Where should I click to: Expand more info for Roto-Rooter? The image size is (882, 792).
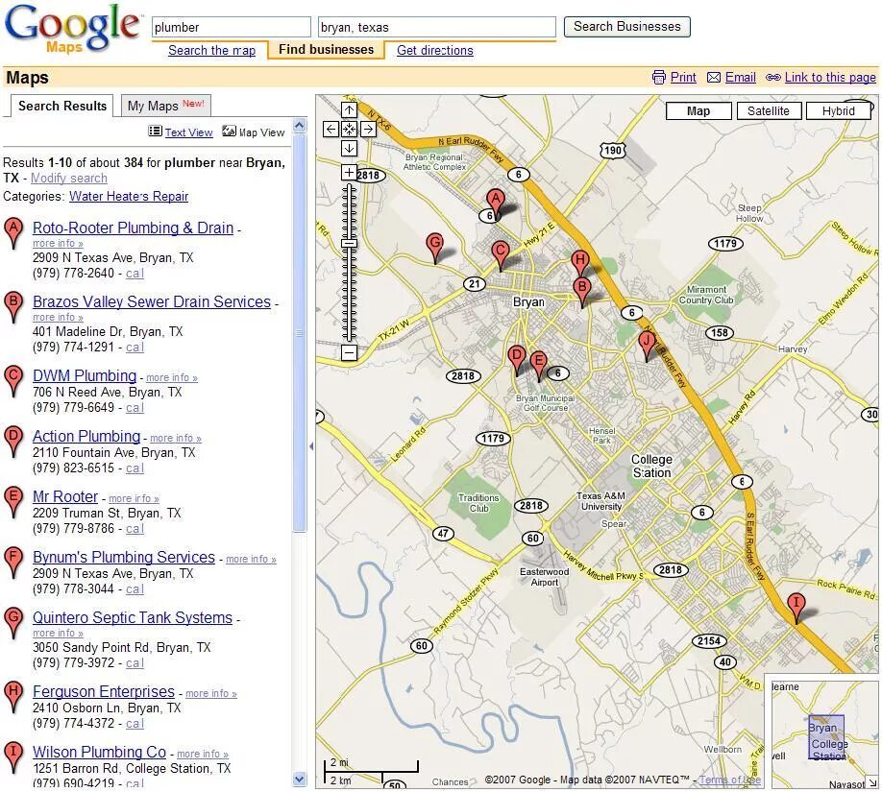(x=58, y=244)
